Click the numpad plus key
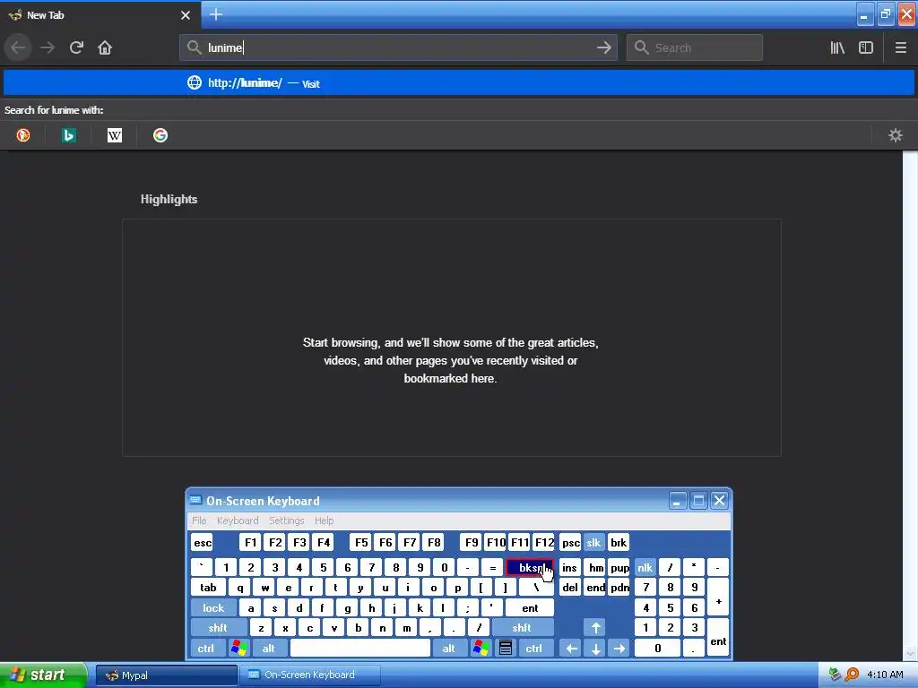Viewport: 918px width, 688px height. pos(718,598)
